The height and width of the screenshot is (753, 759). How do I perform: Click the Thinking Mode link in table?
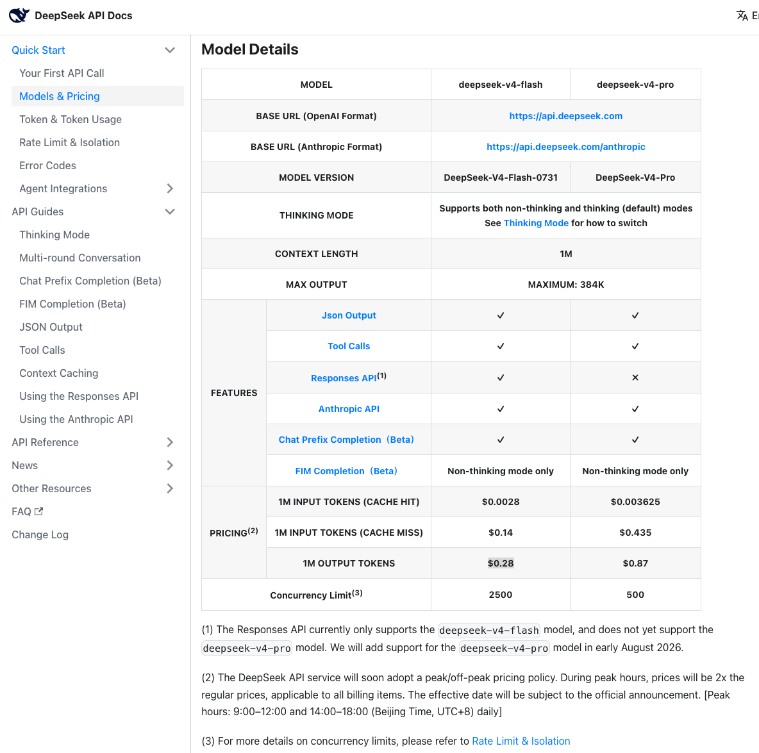[536, 223]
